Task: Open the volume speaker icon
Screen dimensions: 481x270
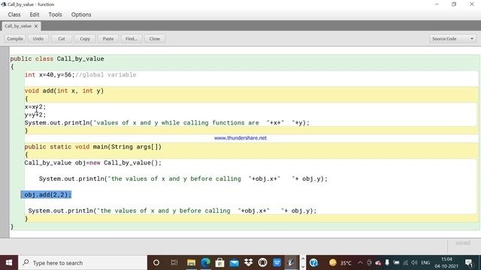Action: (414, 262)
